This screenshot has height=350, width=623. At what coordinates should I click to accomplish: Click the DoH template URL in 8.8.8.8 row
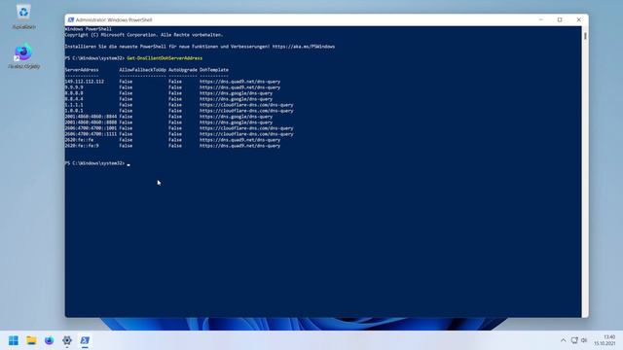click(x=236, y=93)
